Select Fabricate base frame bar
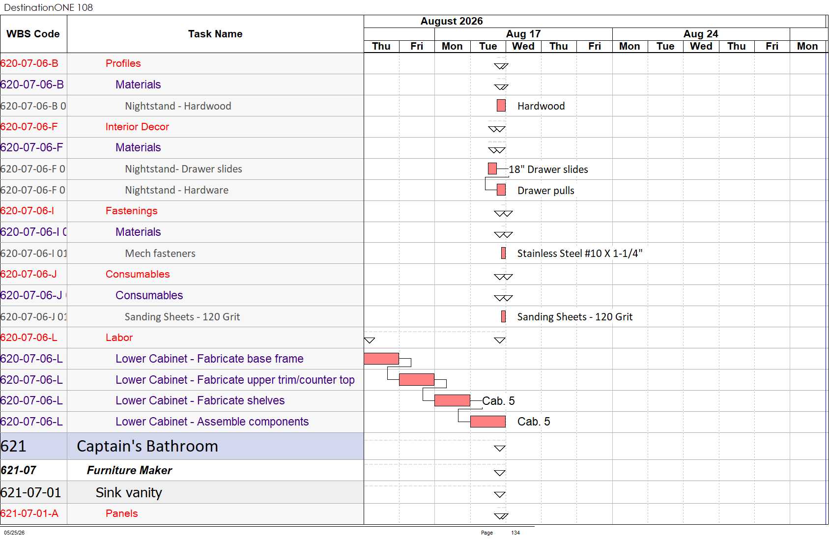This screenshot has width=829, height=539. point(381,359)
